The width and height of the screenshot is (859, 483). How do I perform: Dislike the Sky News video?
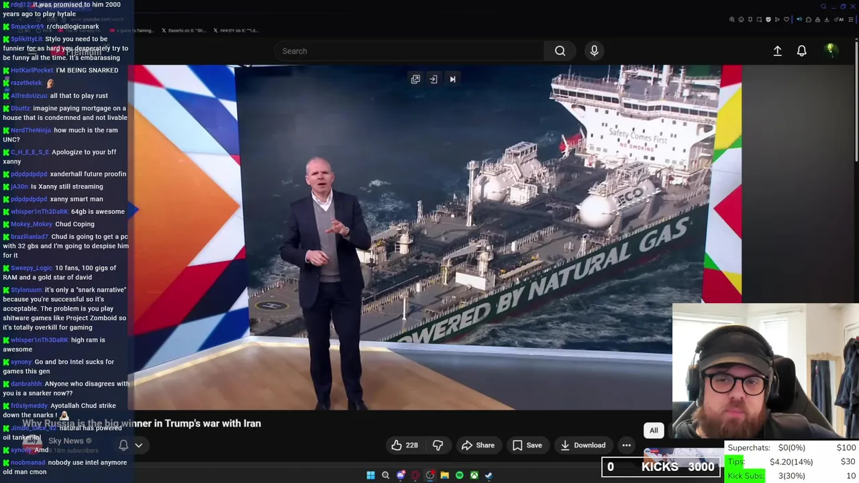click(x=438, y=445)
